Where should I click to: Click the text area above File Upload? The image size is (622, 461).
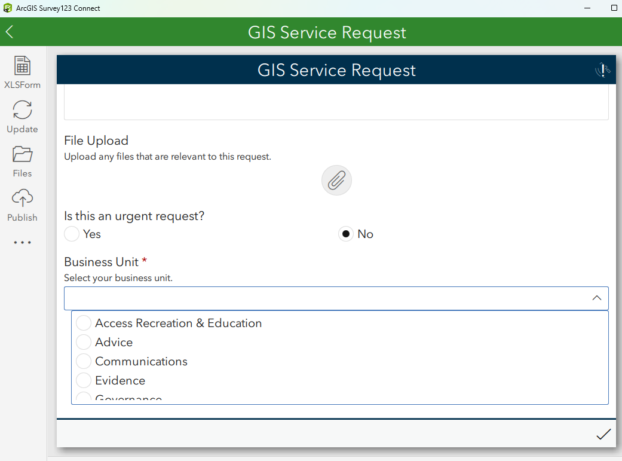[x=336, y=102]
